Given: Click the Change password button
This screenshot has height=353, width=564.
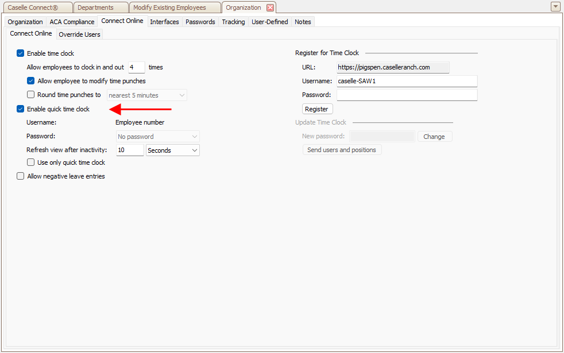Looking at the screenshot, I should pyautogui.click(x=434, y=137).
